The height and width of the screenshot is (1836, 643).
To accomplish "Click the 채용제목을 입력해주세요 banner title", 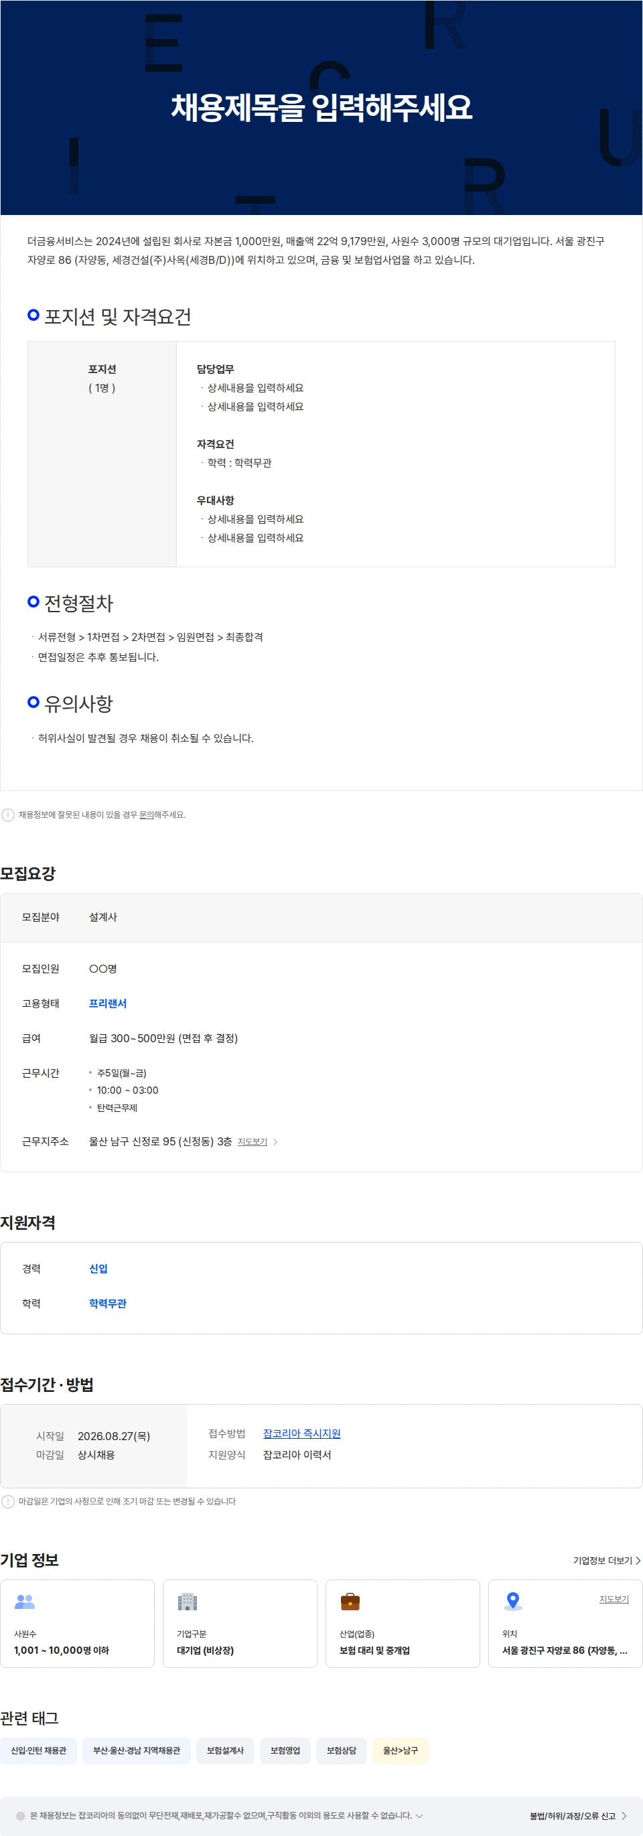I will [x=321, y=107].
